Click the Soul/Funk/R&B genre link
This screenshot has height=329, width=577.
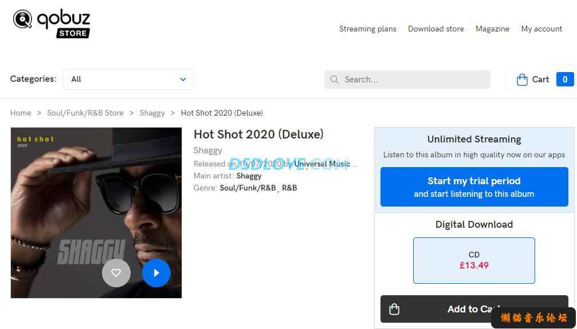(248, 188)
